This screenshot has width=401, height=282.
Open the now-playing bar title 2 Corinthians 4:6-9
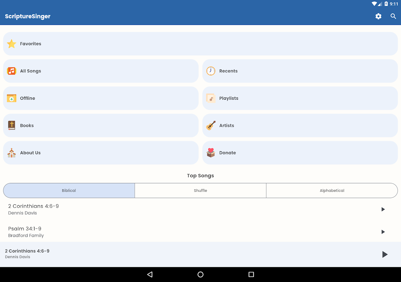(x=27, y=251)
